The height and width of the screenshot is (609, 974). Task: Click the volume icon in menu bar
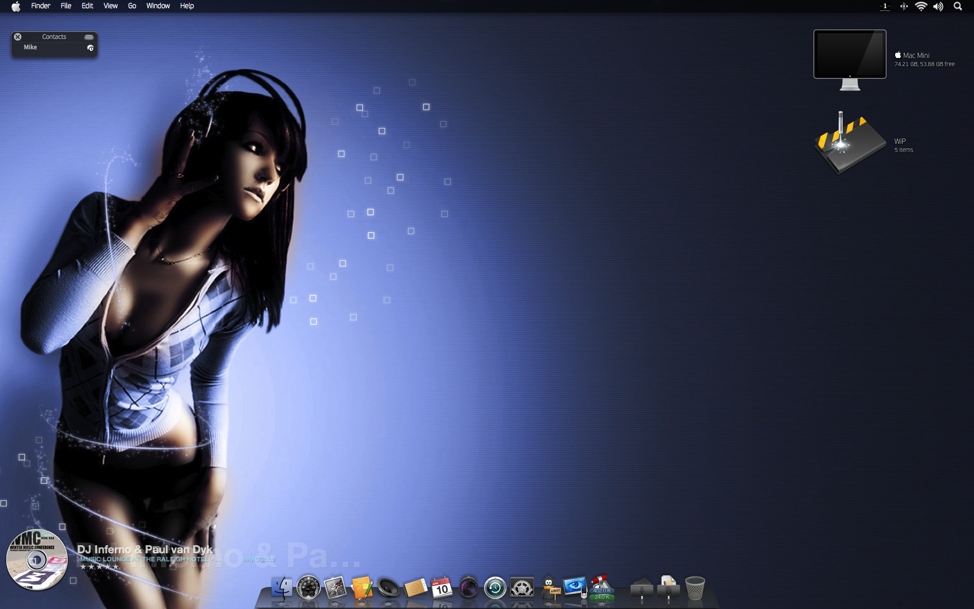tap(938, 6)
